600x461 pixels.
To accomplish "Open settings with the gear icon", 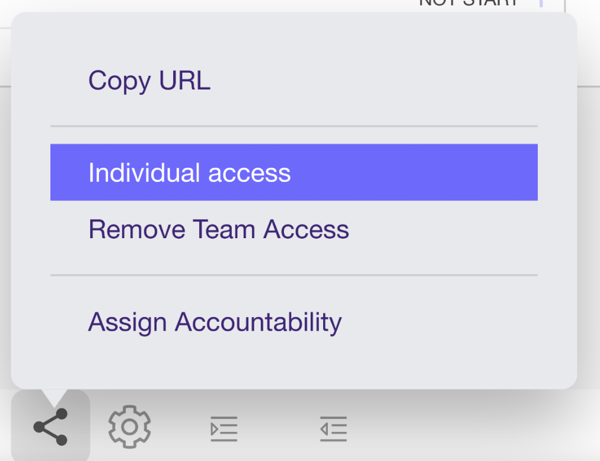I will [x=129, y=427].
